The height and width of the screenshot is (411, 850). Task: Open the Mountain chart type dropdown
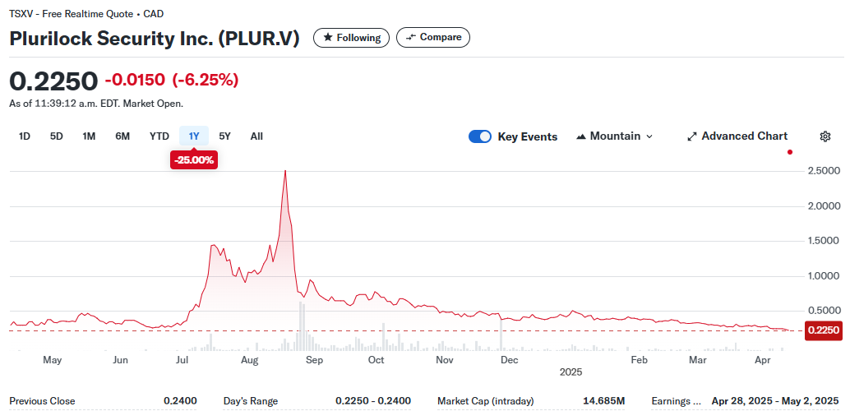[x=614, y=136]
